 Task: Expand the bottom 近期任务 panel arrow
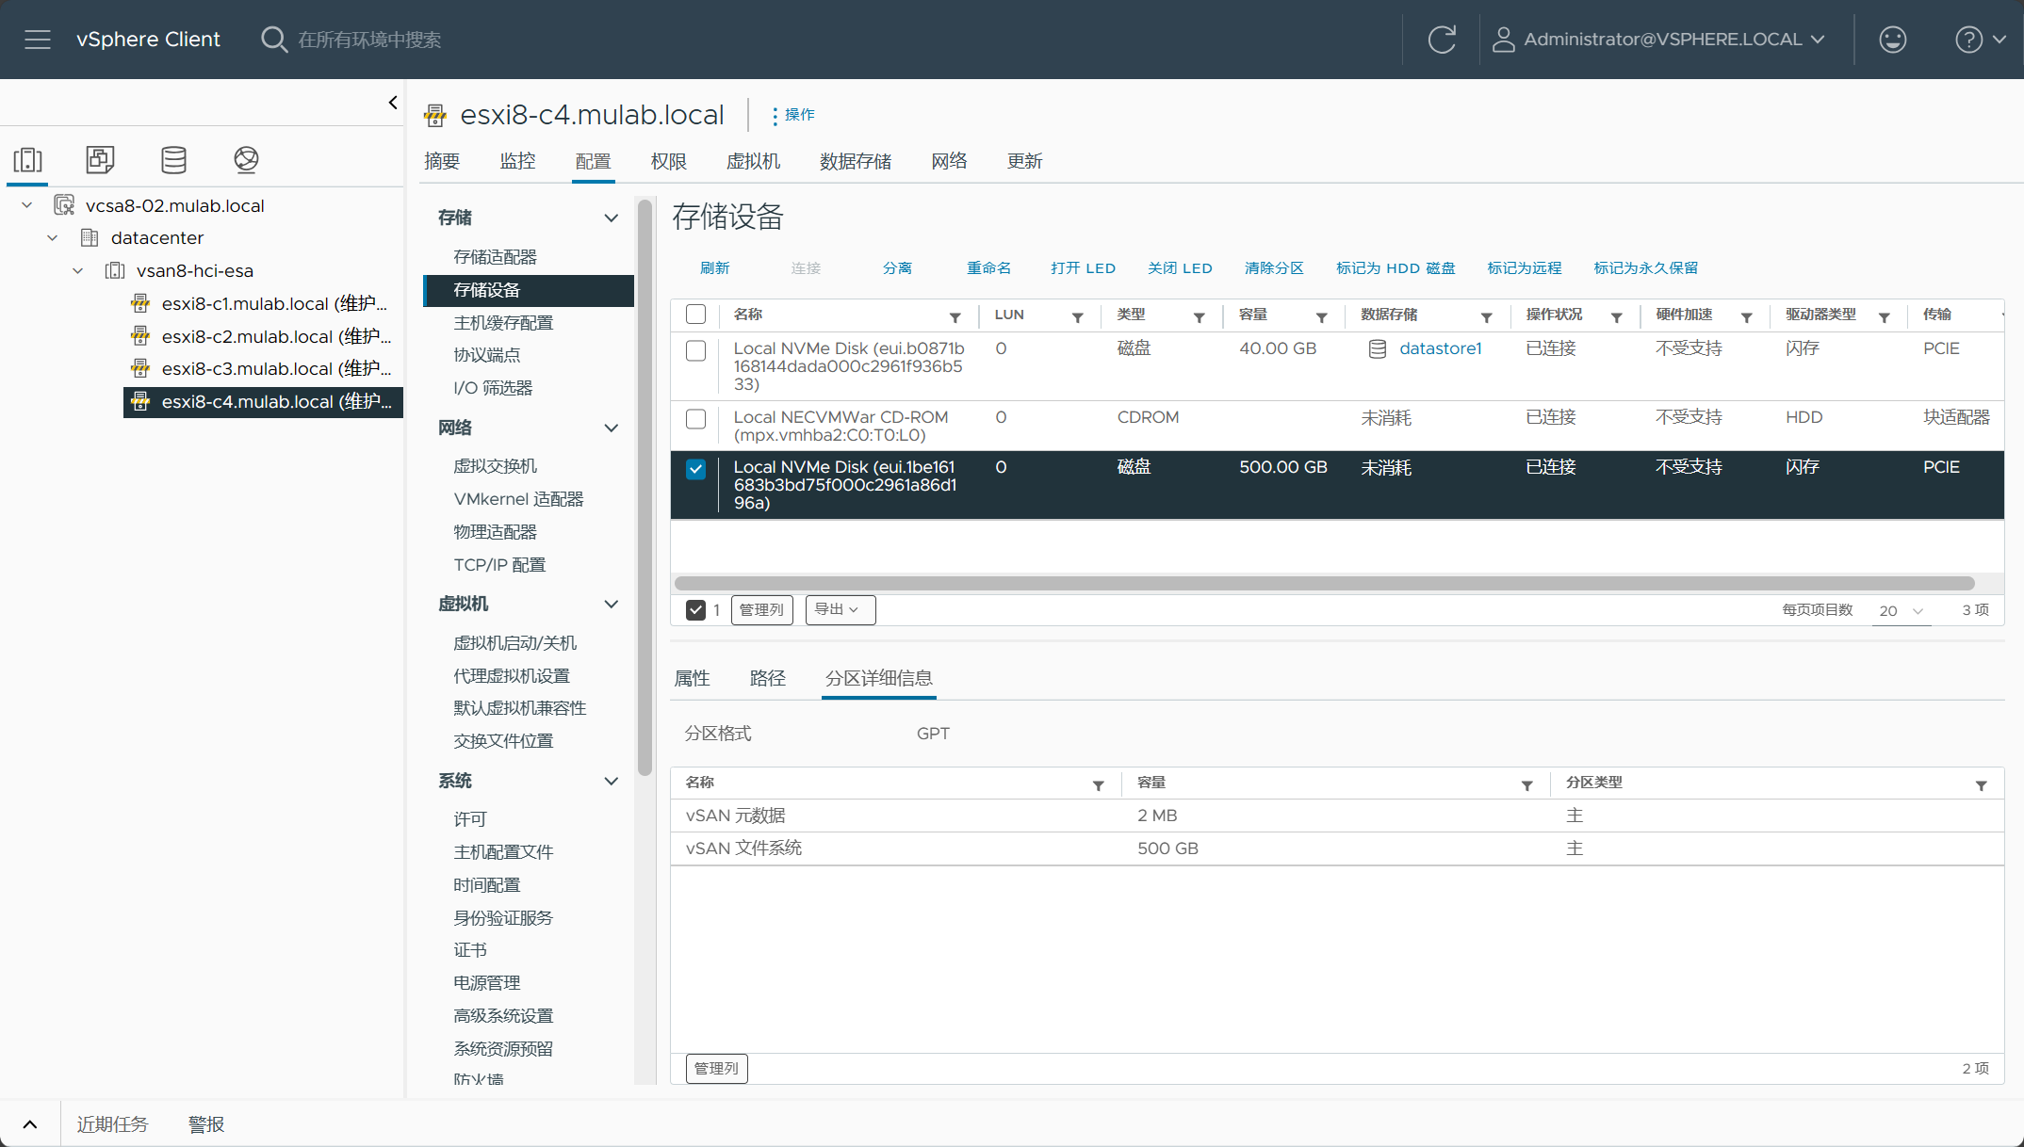click(x=29, y=1124)
